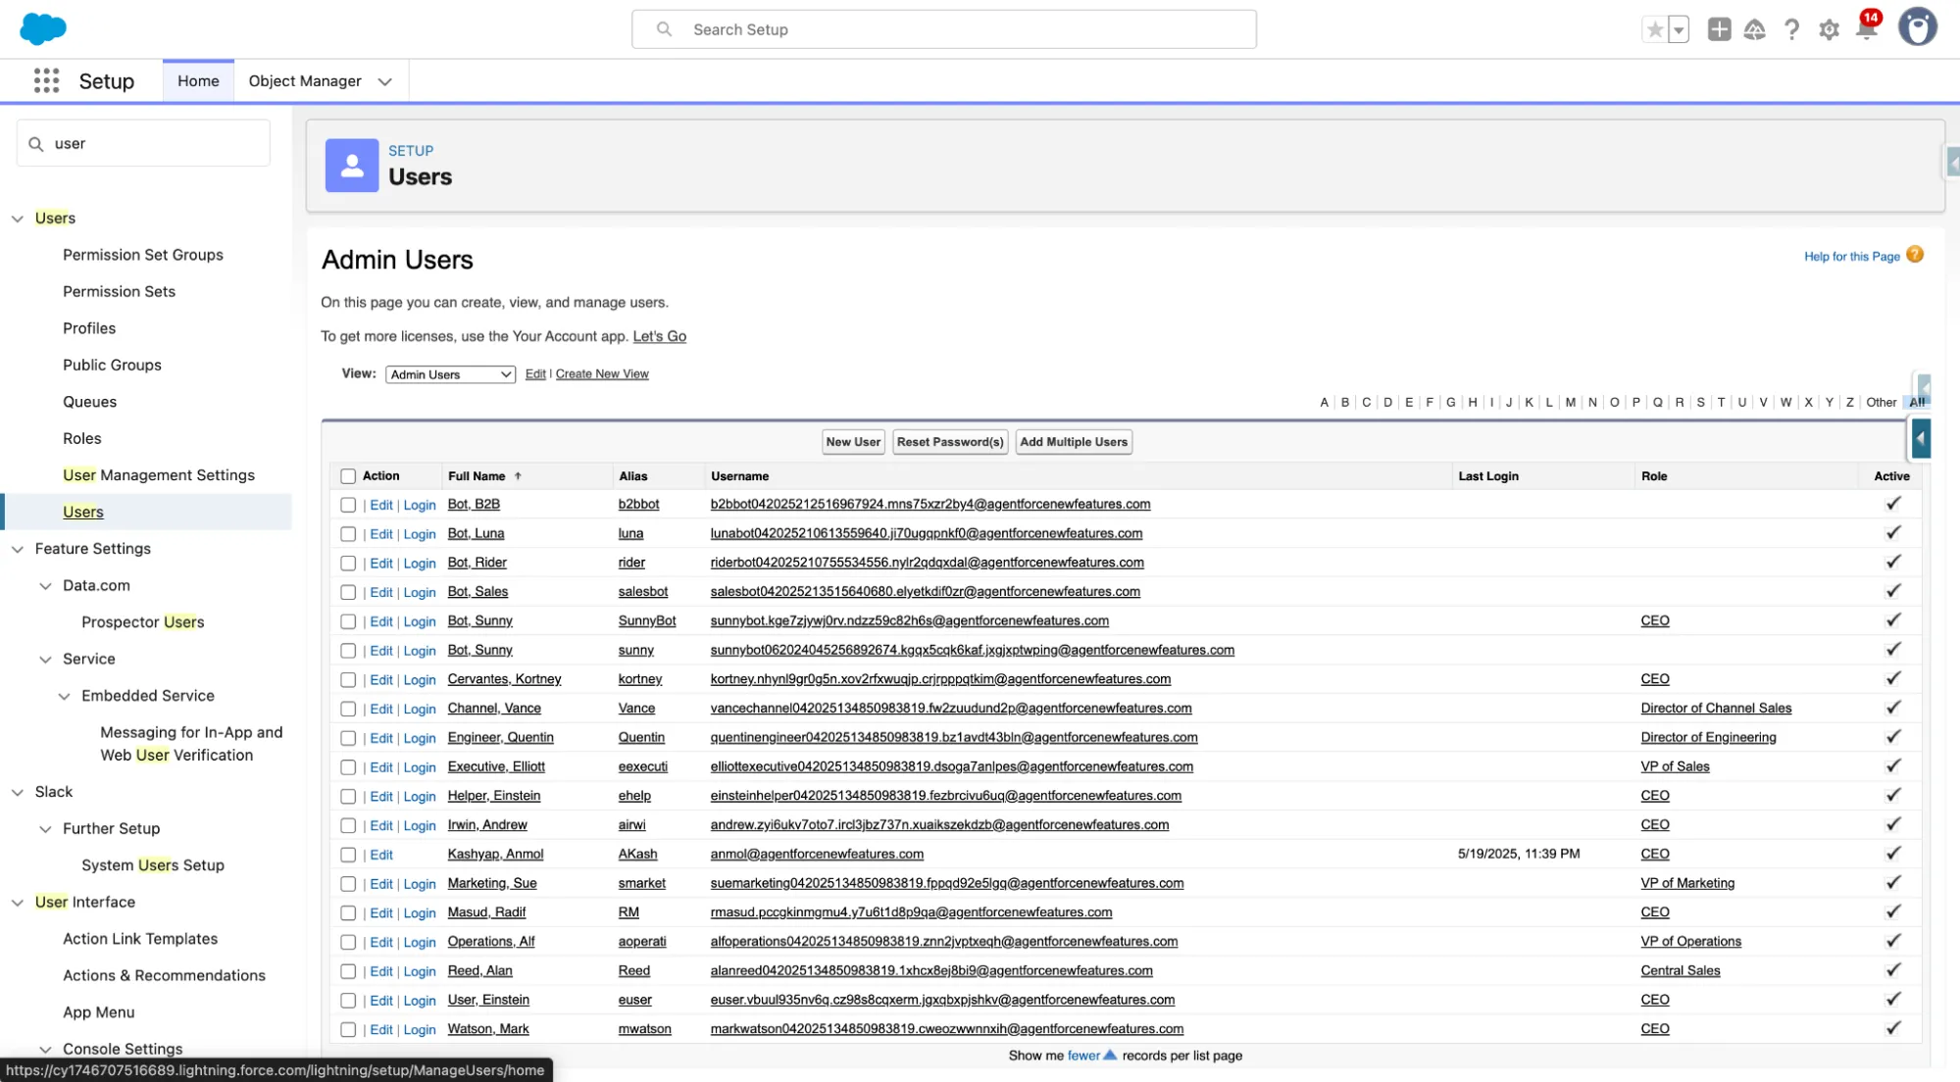Open the Admin Users view dropdown
Viewport: 1960px width, 1082px height.
click(x=450, y=374)
